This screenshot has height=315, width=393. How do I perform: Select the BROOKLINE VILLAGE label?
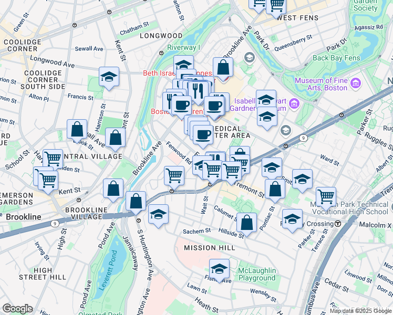87,213
